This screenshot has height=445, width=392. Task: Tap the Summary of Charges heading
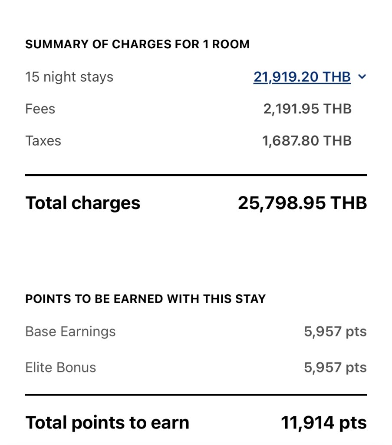point(137,44)
